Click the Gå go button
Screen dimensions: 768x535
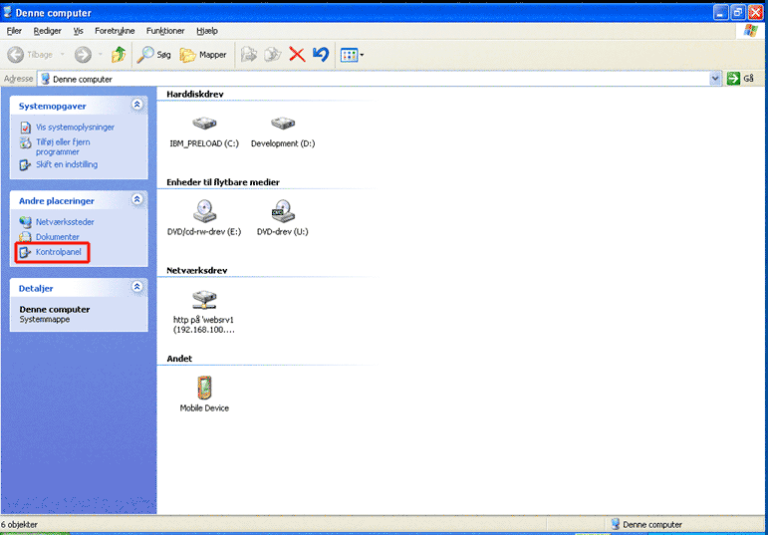click(x=740, y=79)
